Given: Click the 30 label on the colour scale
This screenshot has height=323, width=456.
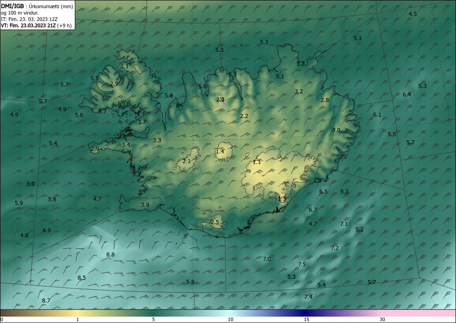Looking at the screenshot, I should click(383, 319).
